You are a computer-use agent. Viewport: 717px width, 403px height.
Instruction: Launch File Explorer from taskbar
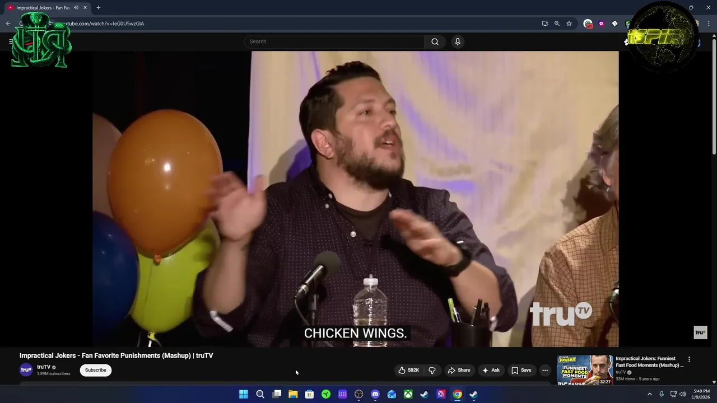tap(293, 394)
